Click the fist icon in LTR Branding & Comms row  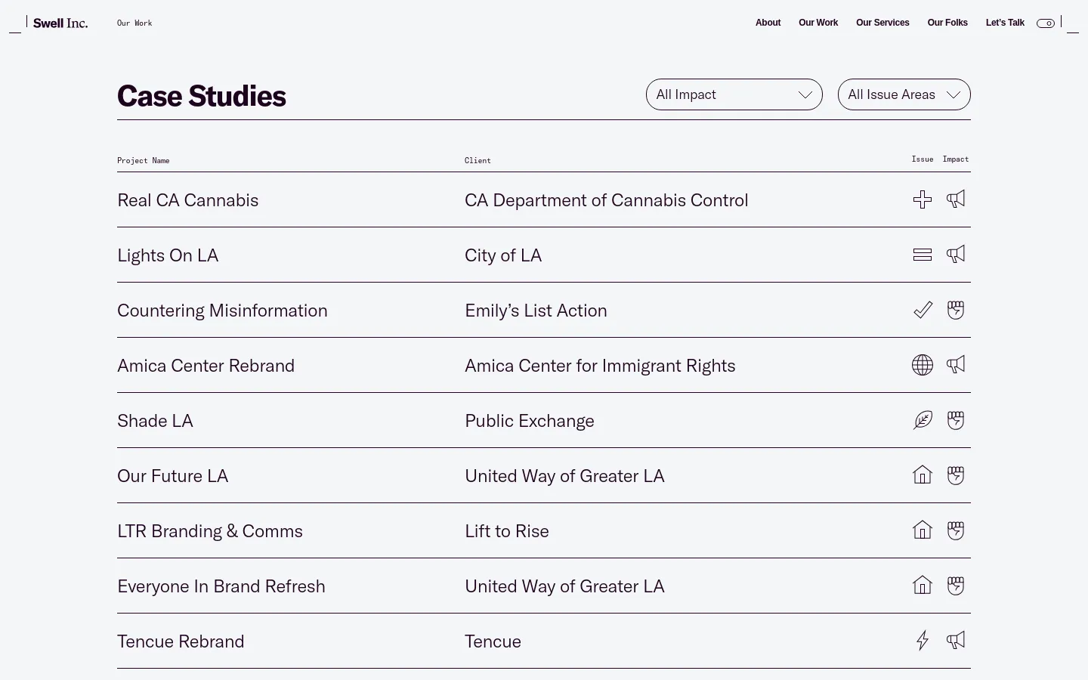(956, 530)
